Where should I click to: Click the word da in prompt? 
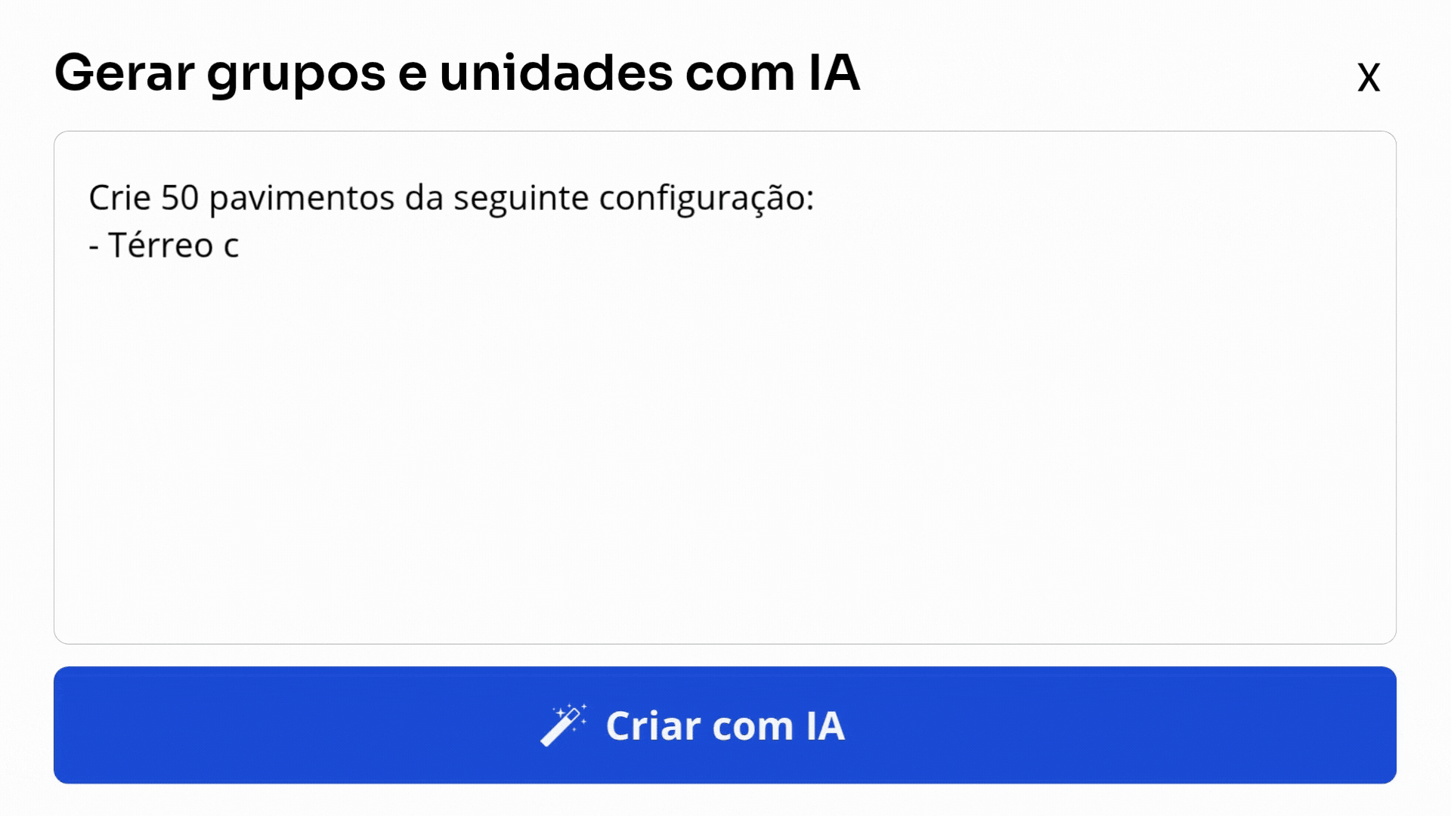(x=424, y=198)
